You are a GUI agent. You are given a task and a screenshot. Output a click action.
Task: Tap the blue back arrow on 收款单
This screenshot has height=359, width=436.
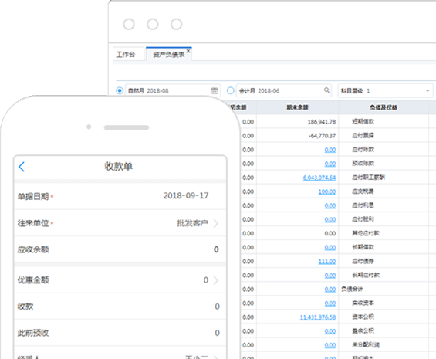coord(22,167)
